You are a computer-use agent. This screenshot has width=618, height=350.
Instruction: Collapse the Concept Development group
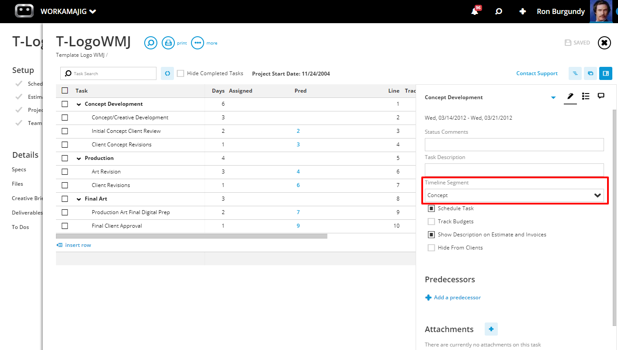79,104
